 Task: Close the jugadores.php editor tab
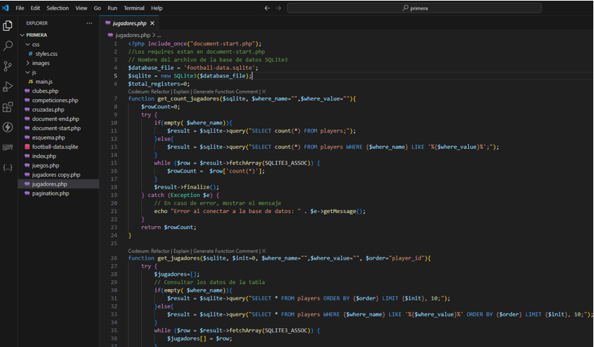click(152, 23)
